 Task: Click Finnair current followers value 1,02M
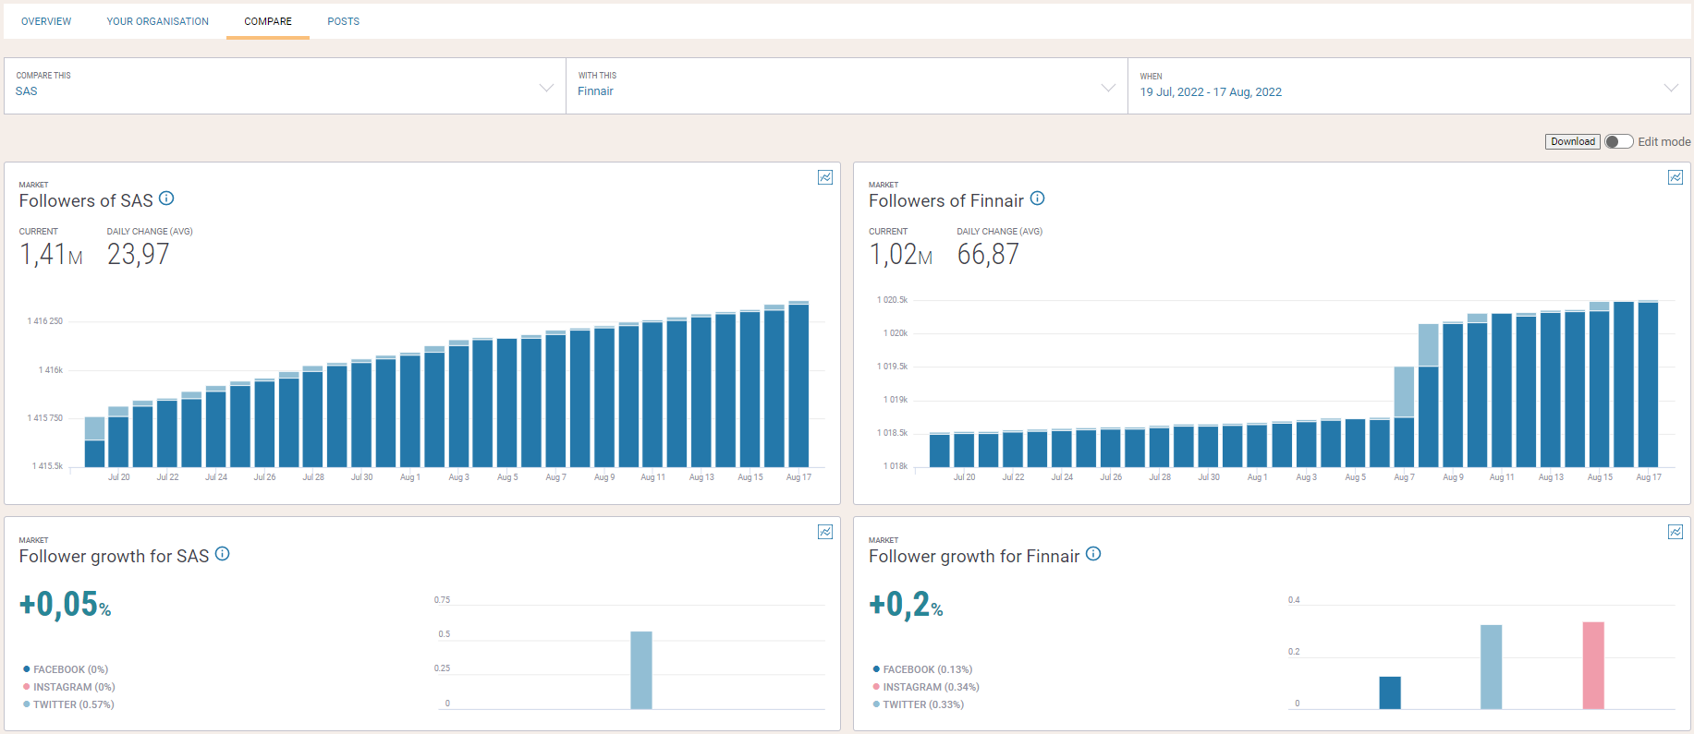click(x=900, y=254)
